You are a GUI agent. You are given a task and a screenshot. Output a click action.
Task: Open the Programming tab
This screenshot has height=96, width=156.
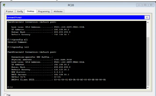(44, 11)
